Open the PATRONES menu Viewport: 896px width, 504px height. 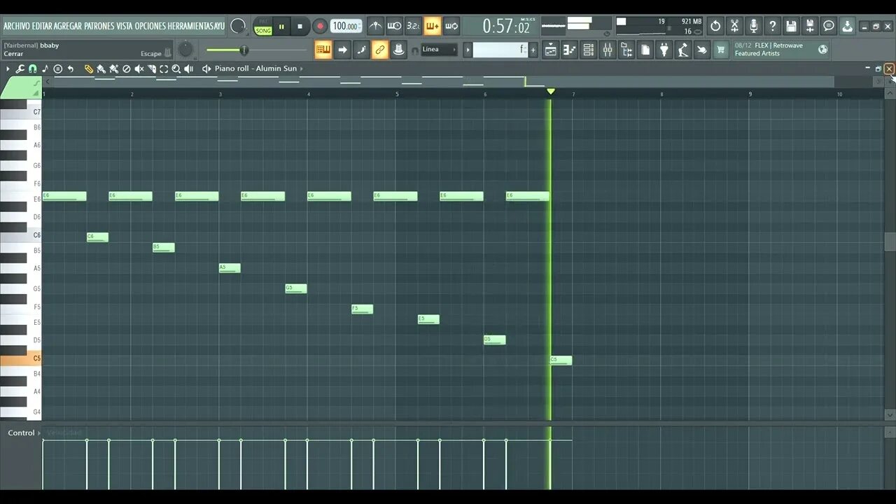(x=99, y=26)
